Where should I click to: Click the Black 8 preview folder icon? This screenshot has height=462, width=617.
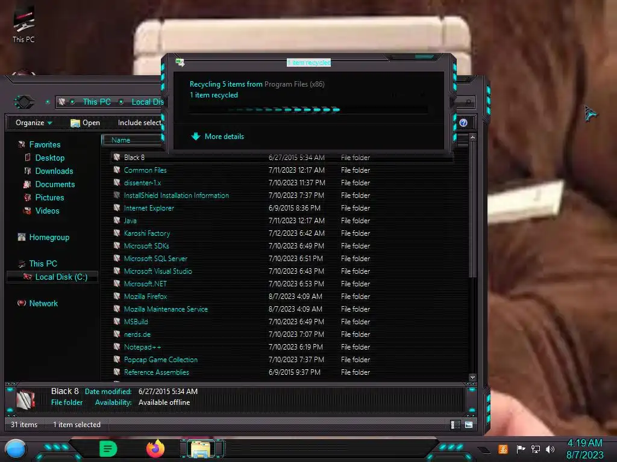(x=26, y=399)
